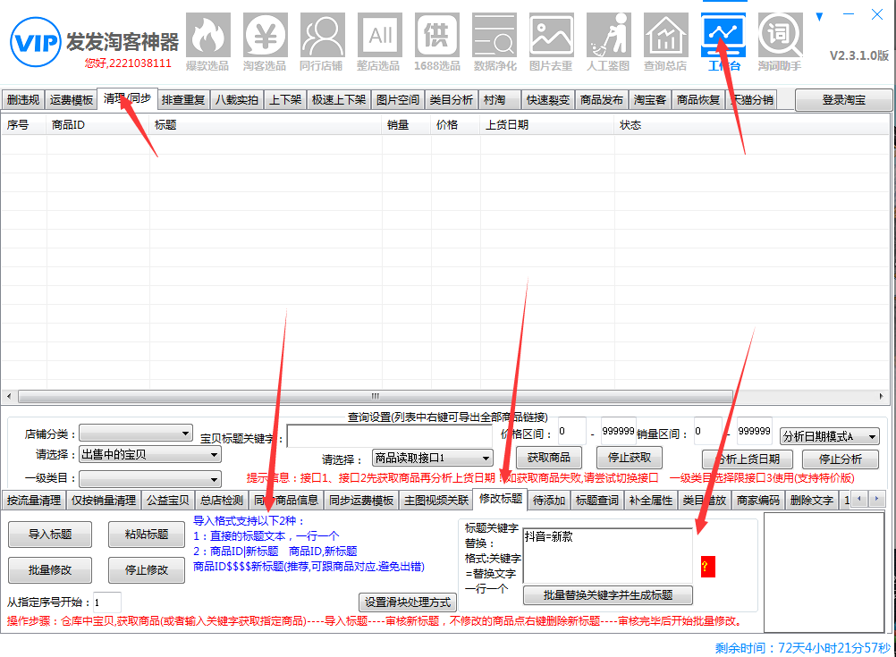Click the 停止修改 button
The height and width of the screenshot is (657, 896).
pos(147,569)
